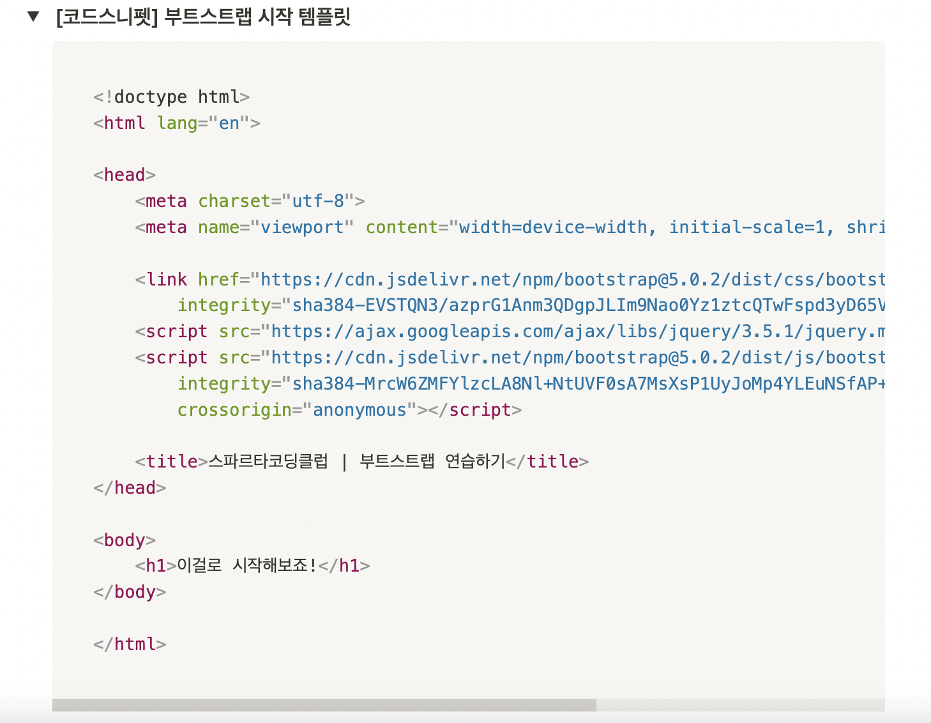The height and width of the screenshot is (723, 931).
Task: Click the closing </head> tag
Action: (130, 488)
